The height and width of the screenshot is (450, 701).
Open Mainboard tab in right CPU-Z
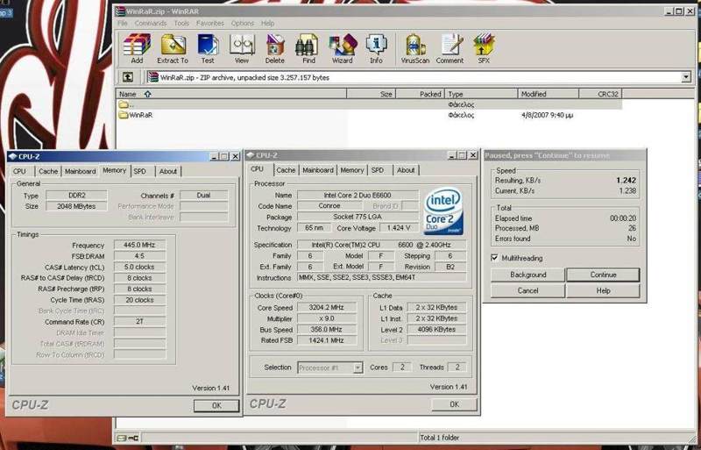pyautogui.click(x=318, y=170)
